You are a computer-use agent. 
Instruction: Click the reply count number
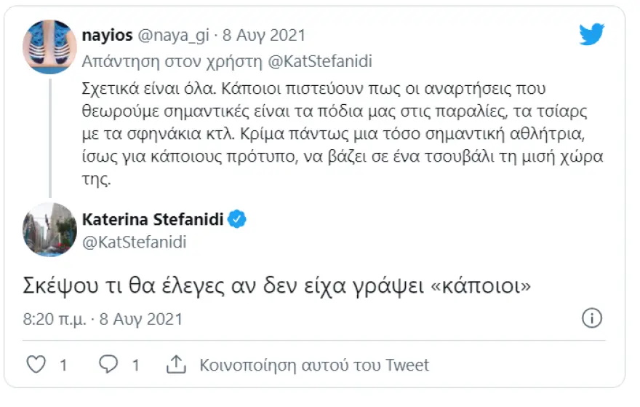(135, 365)
